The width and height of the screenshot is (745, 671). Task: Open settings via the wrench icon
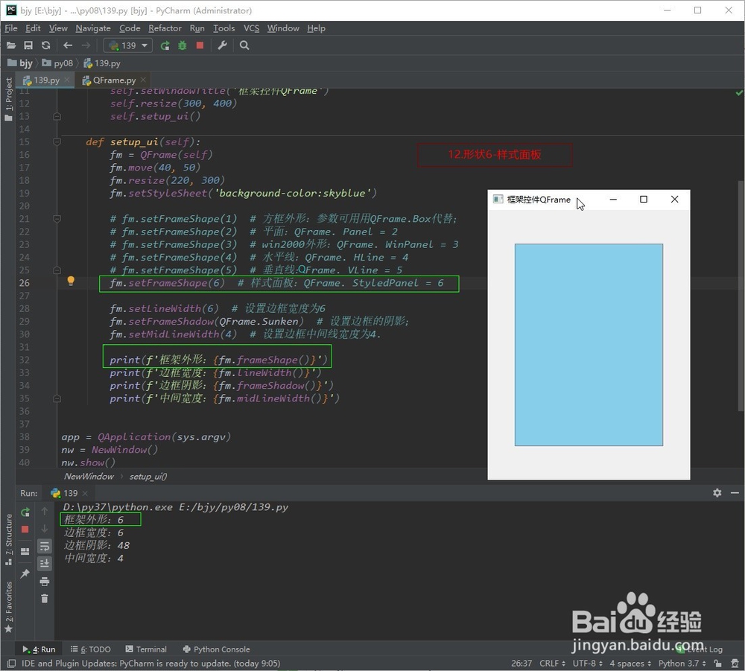click(222, 45)
